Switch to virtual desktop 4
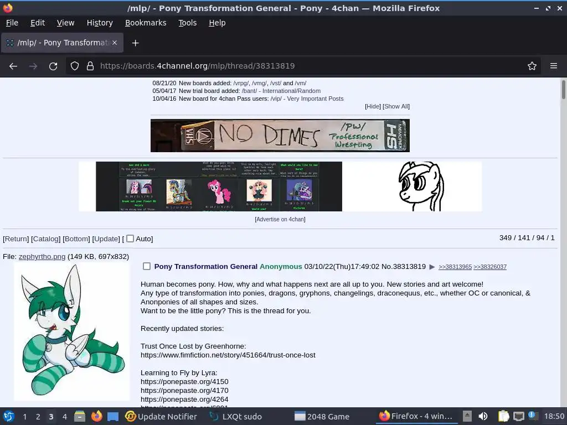Viewport: 567px width, 425px height. [64, 417]
